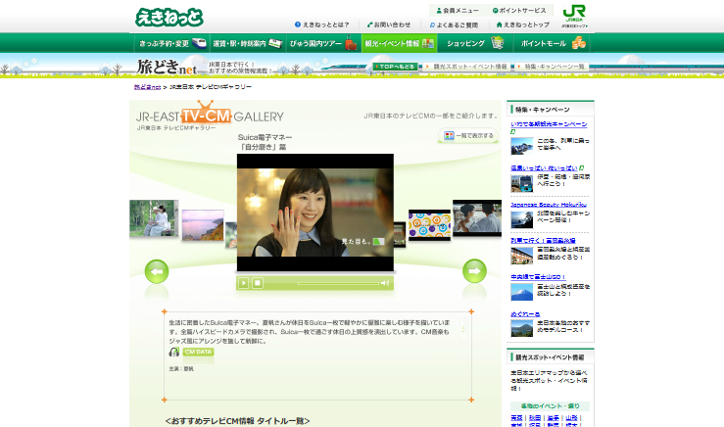This screenshot has width=724, height=427.
Task: Open the JR East top logo link
Action: (574, 16)
